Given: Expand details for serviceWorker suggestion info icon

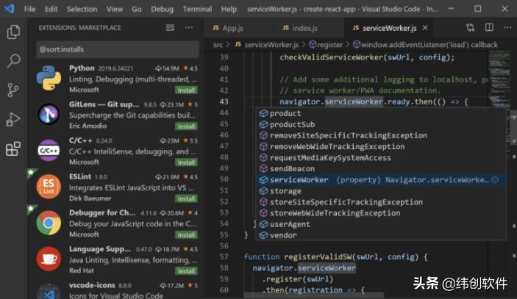Looking at the screenshot, I should [x=495, y=179].
